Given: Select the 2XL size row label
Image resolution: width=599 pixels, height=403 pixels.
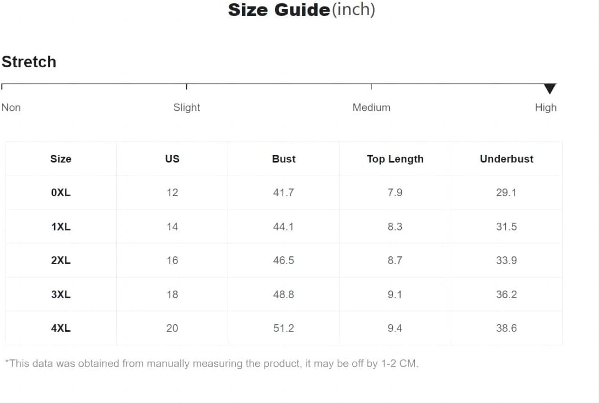Looking at the screenshot, I should [x=61, y=260].
